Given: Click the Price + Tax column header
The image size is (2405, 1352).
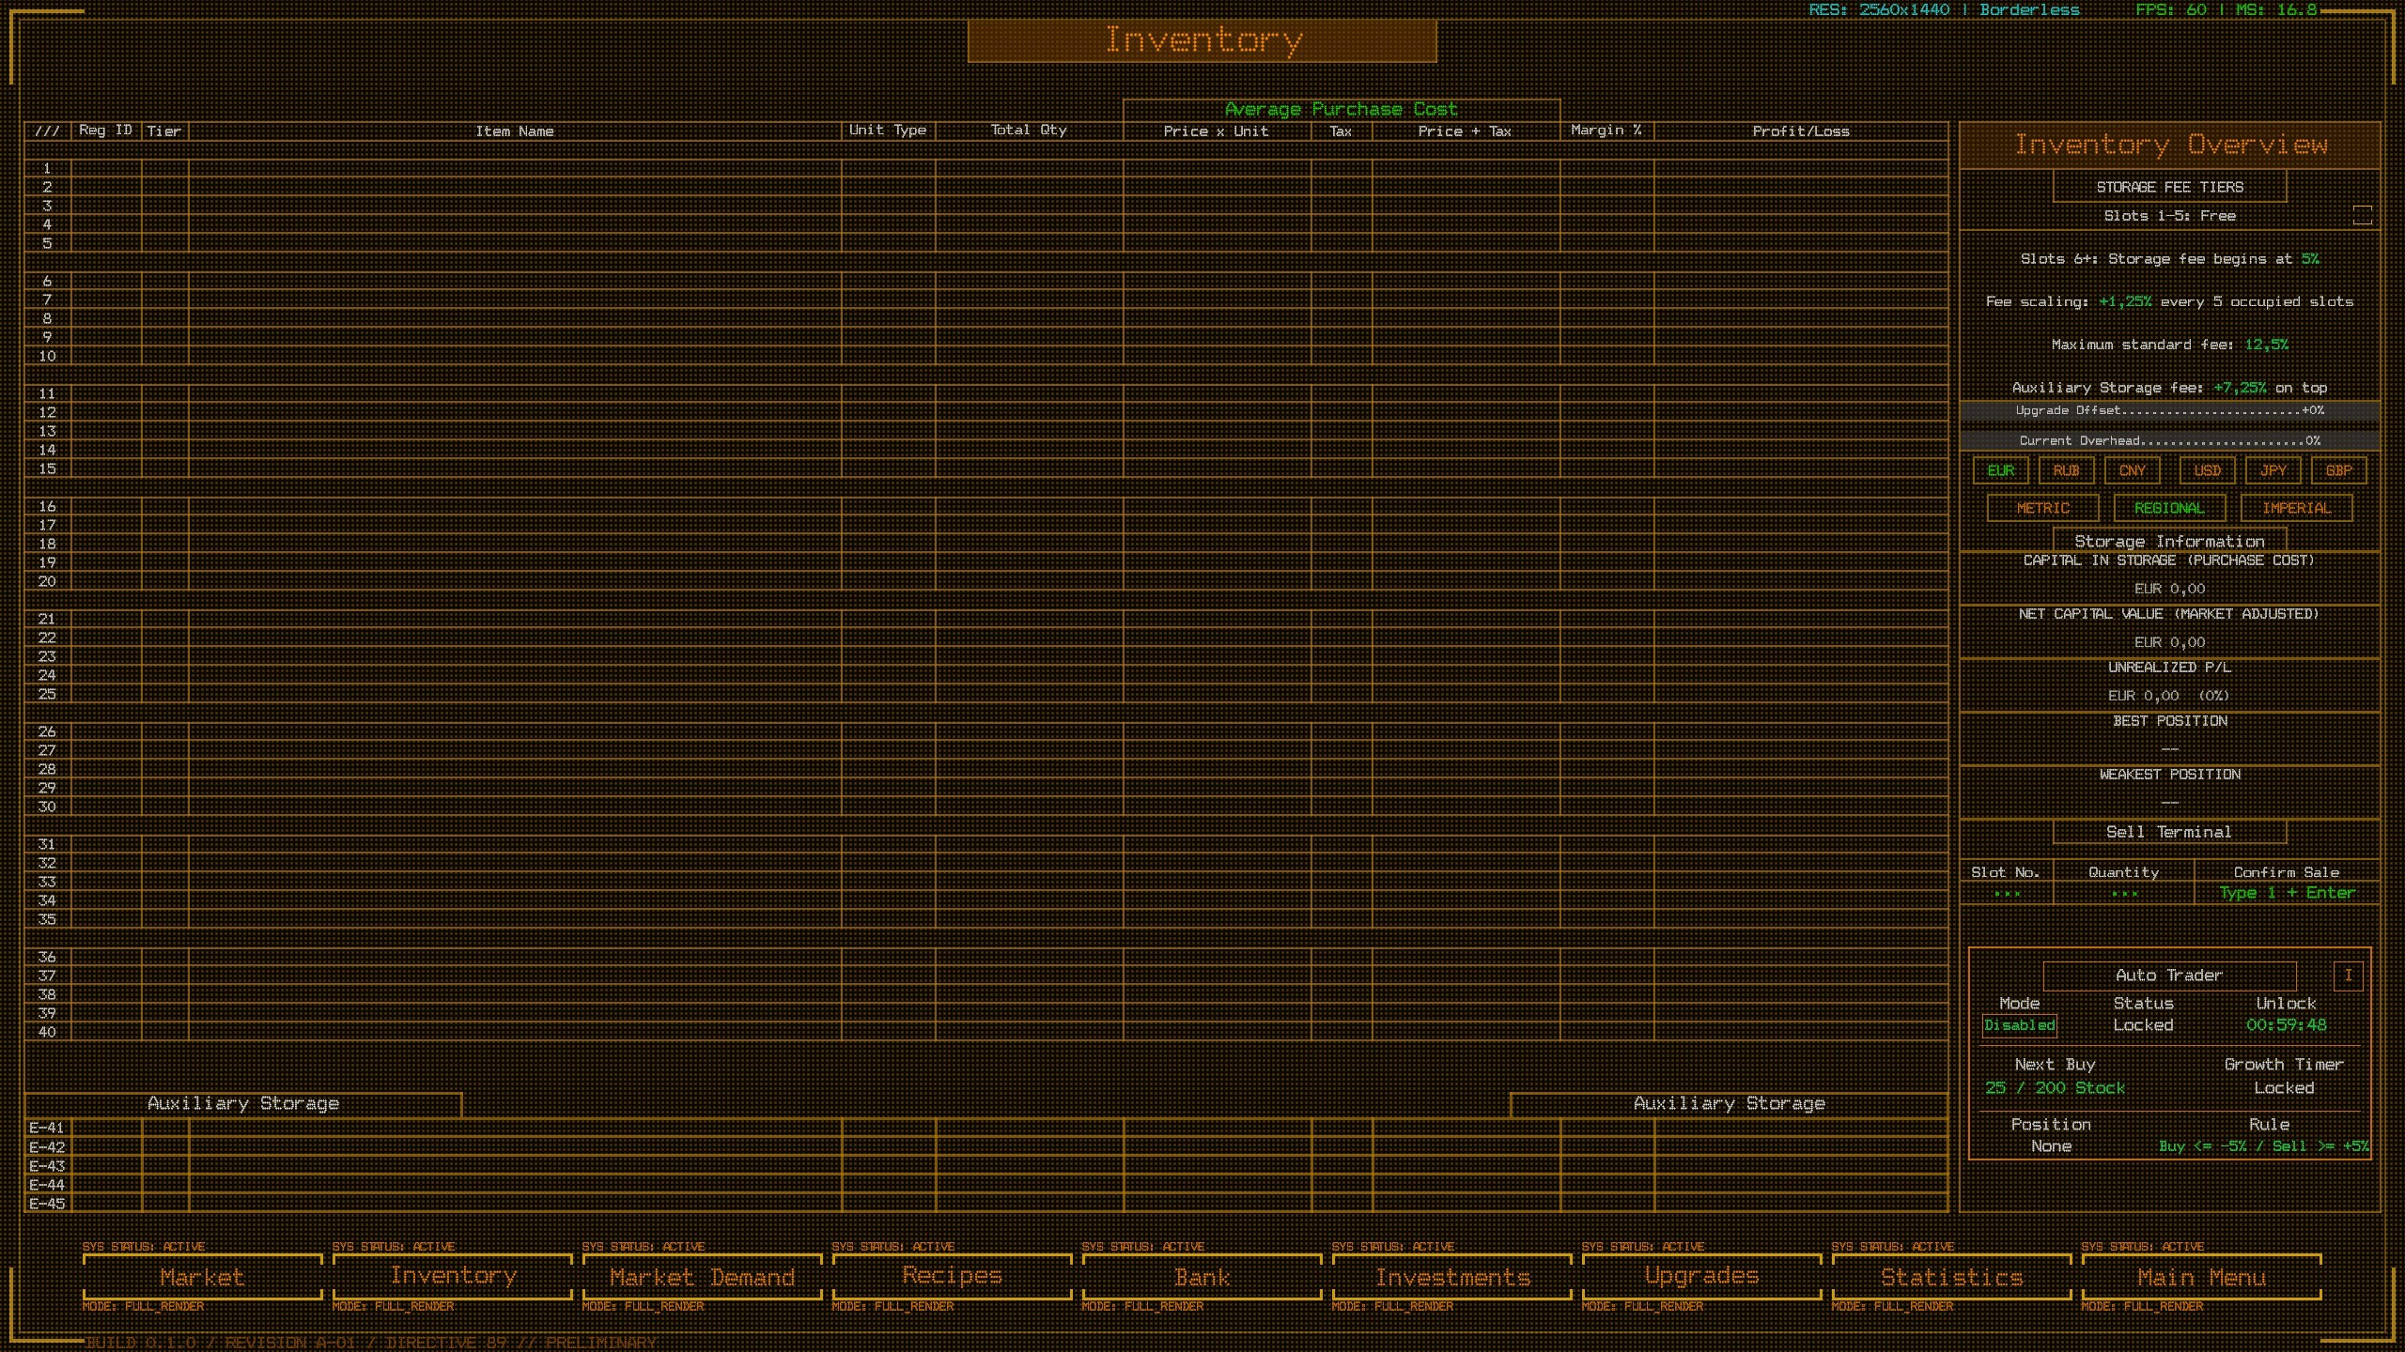Looking at the screenshot, I should pos(1466,131).
